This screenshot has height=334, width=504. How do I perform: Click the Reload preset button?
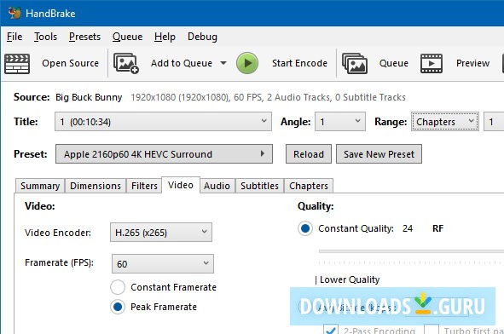(309, 154)
